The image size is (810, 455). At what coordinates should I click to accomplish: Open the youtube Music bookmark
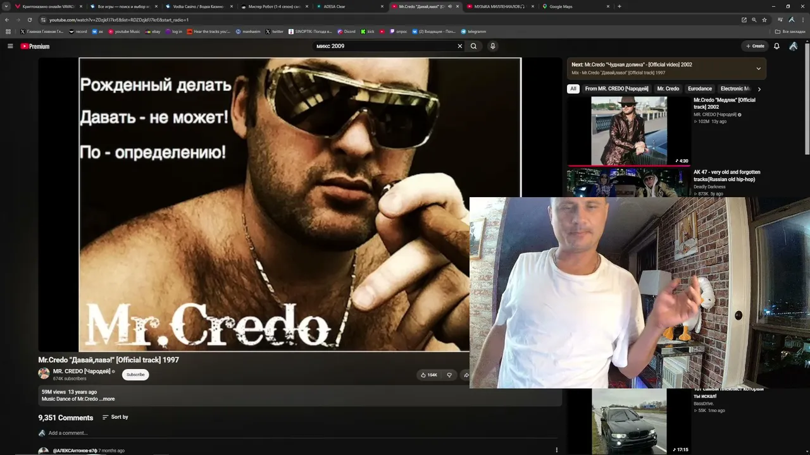tap(124, 31)
